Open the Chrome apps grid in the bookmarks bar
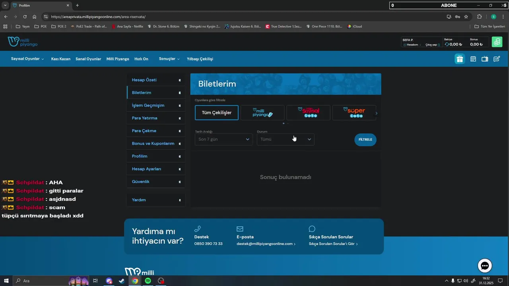The height and width of the screenshot is (286, 509). click(x=5, y=27)
